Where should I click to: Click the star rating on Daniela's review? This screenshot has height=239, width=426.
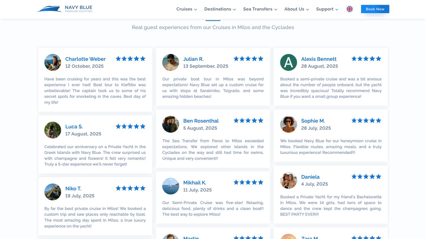click(x=366, y=176)
